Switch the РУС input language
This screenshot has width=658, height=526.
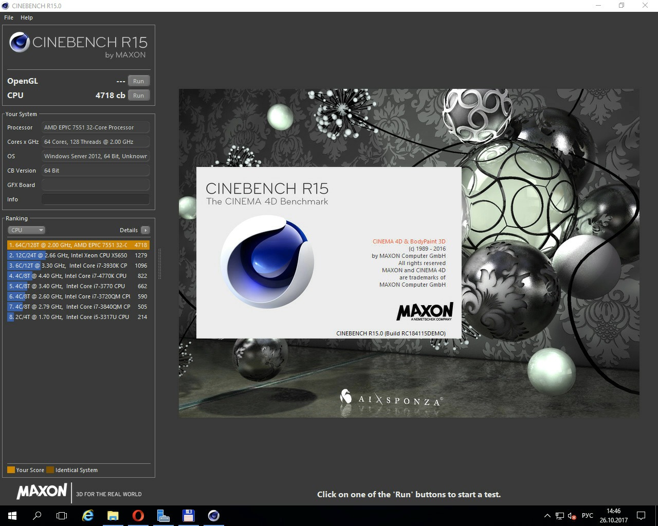click(587, 516)
